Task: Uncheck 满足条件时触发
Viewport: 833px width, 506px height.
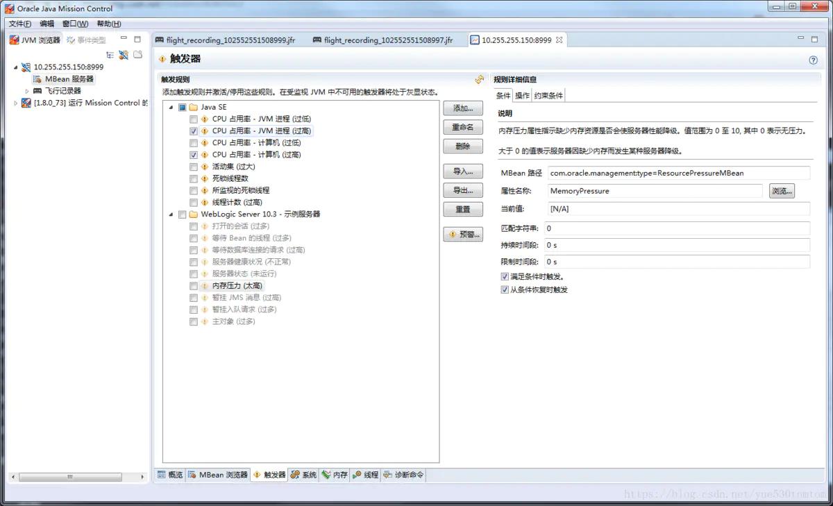Action: coord(503,276)
